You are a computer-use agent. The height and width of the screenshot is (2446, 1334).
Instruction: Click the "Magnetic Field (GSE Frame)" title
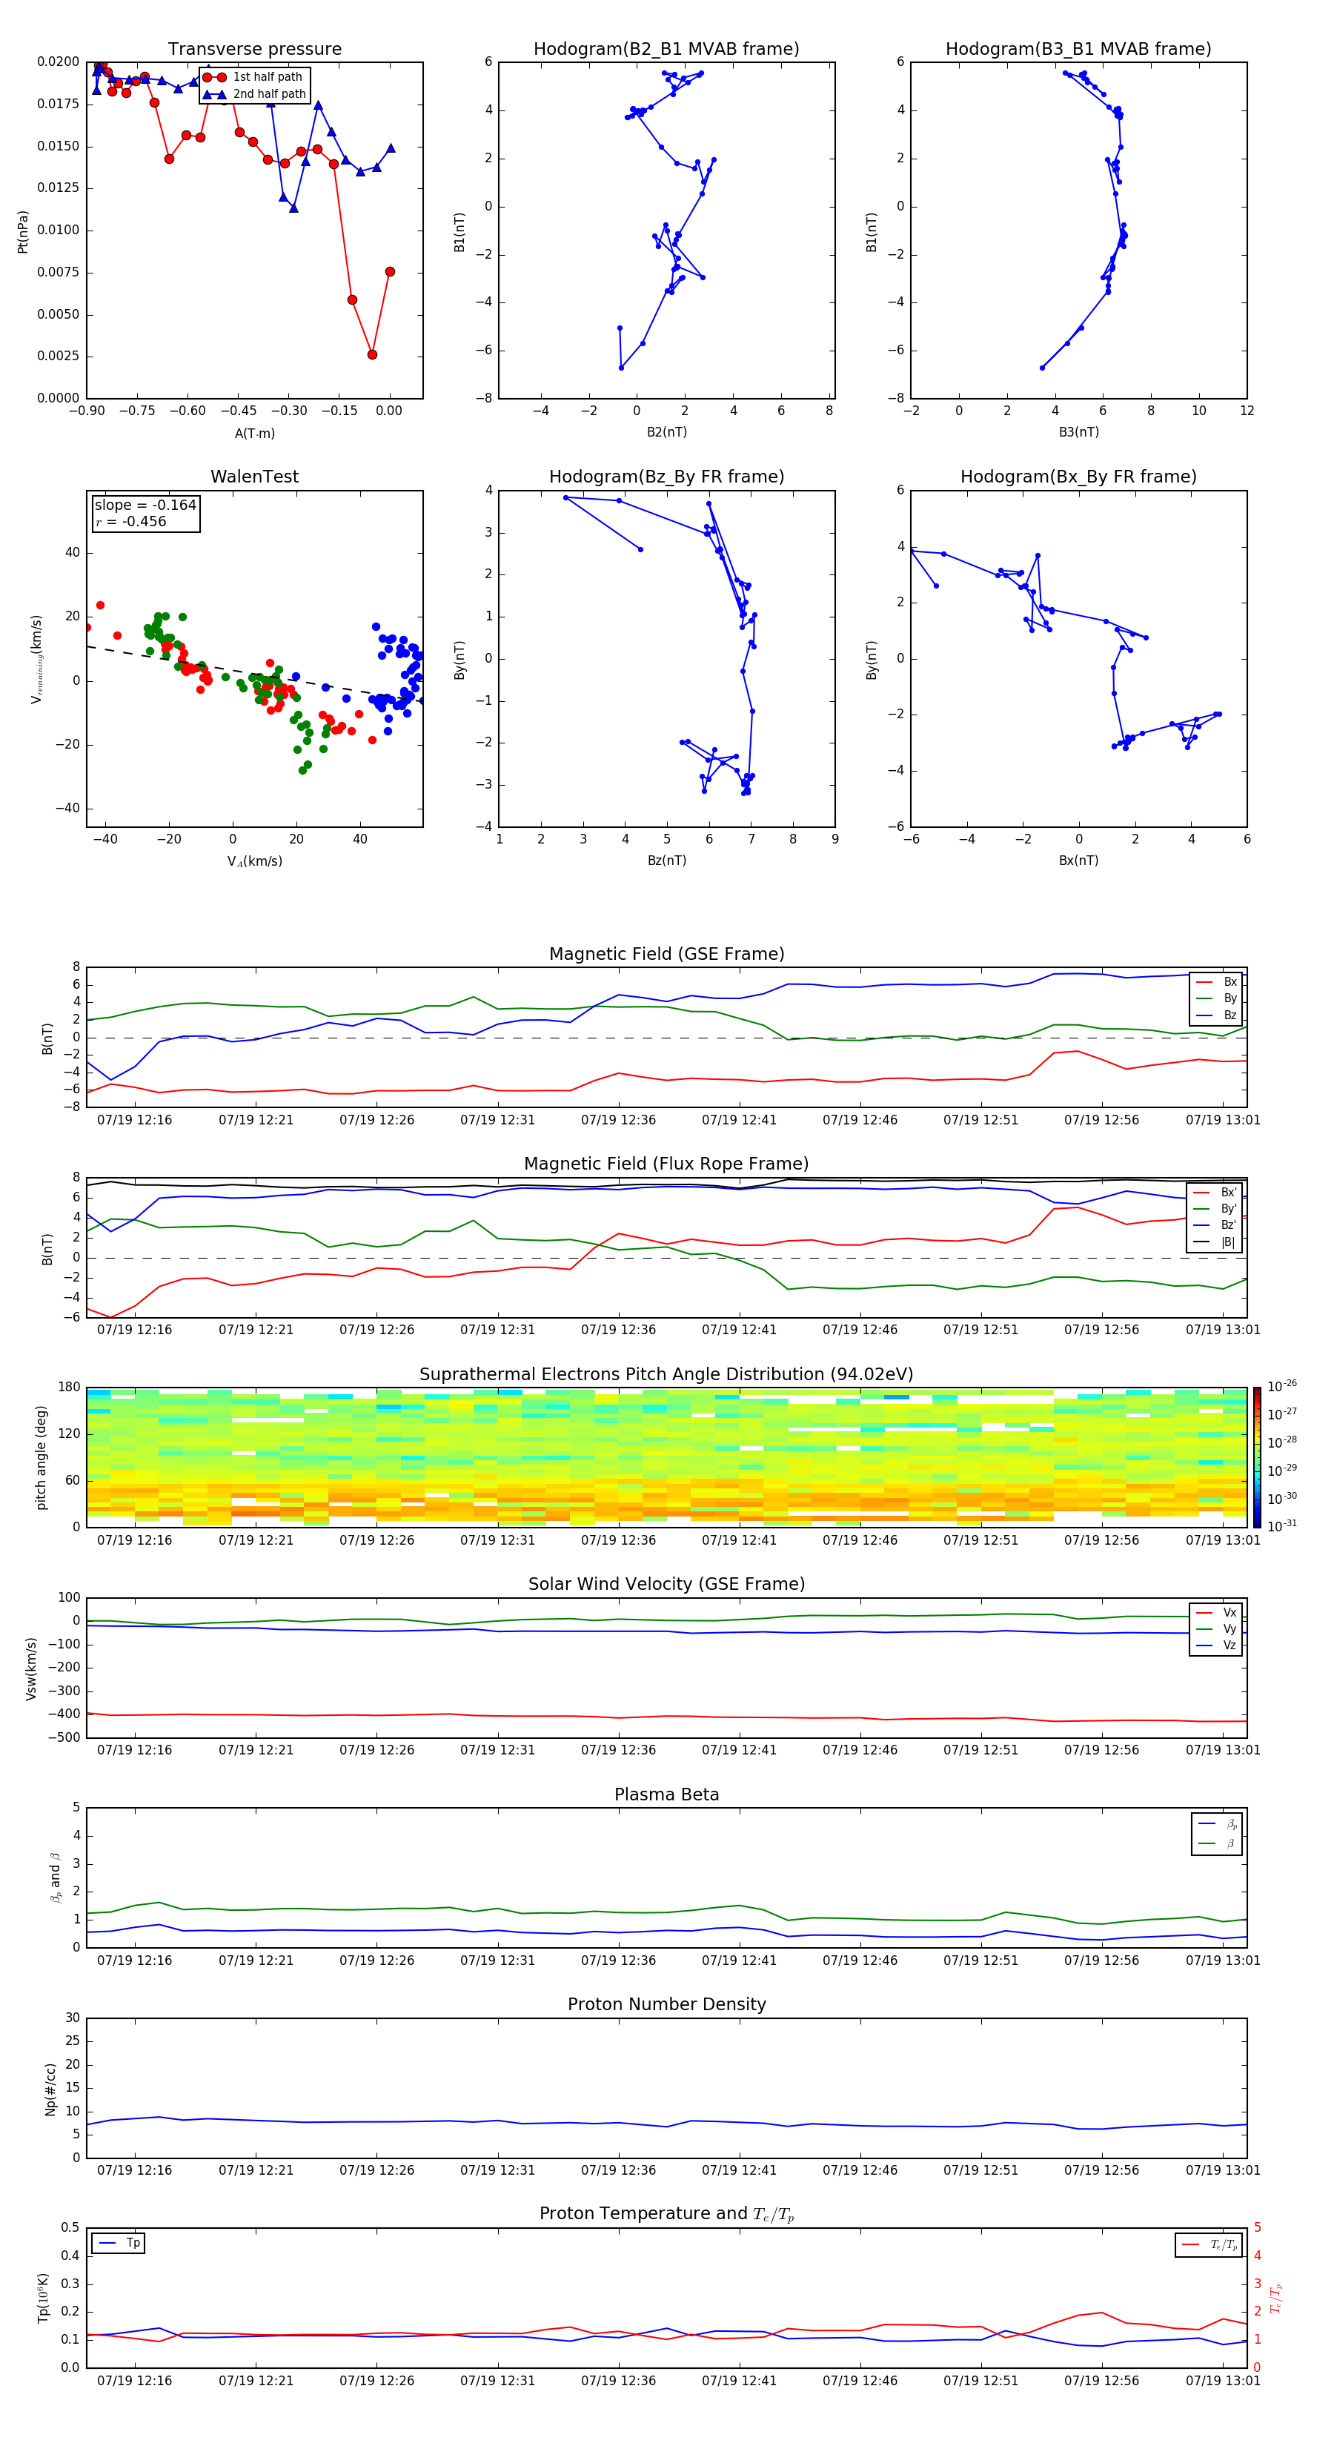click(x=666, y=954)
